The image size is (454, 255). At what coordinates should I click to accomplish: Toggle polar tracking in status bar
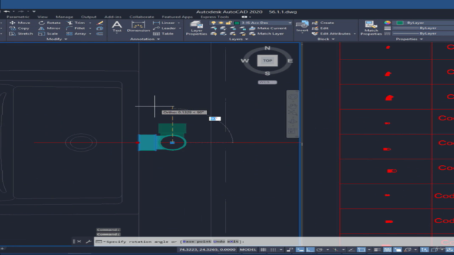pos(320,249)
